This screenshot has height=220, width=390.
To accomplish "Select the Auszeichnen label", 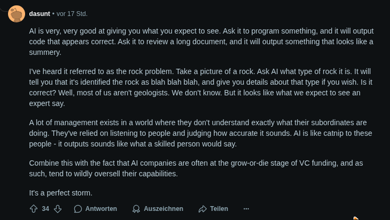I will click(163, 209).
